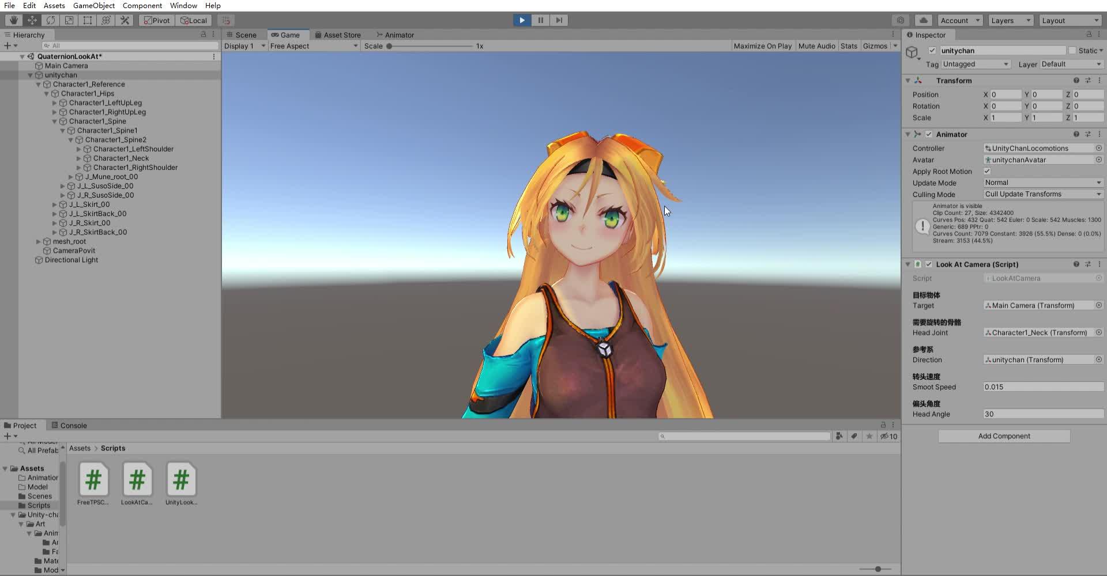
Task: Select the Hand tool
Action: pos(14,20)
